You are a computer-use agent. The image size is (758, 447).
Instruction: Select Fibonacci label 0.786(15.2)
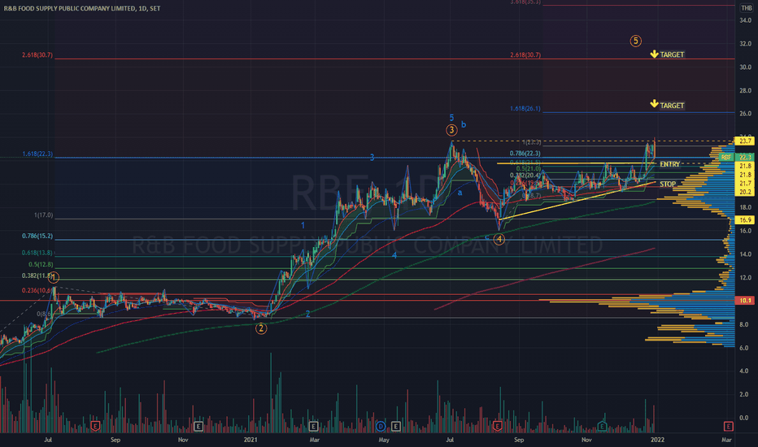tap(37, 237)
